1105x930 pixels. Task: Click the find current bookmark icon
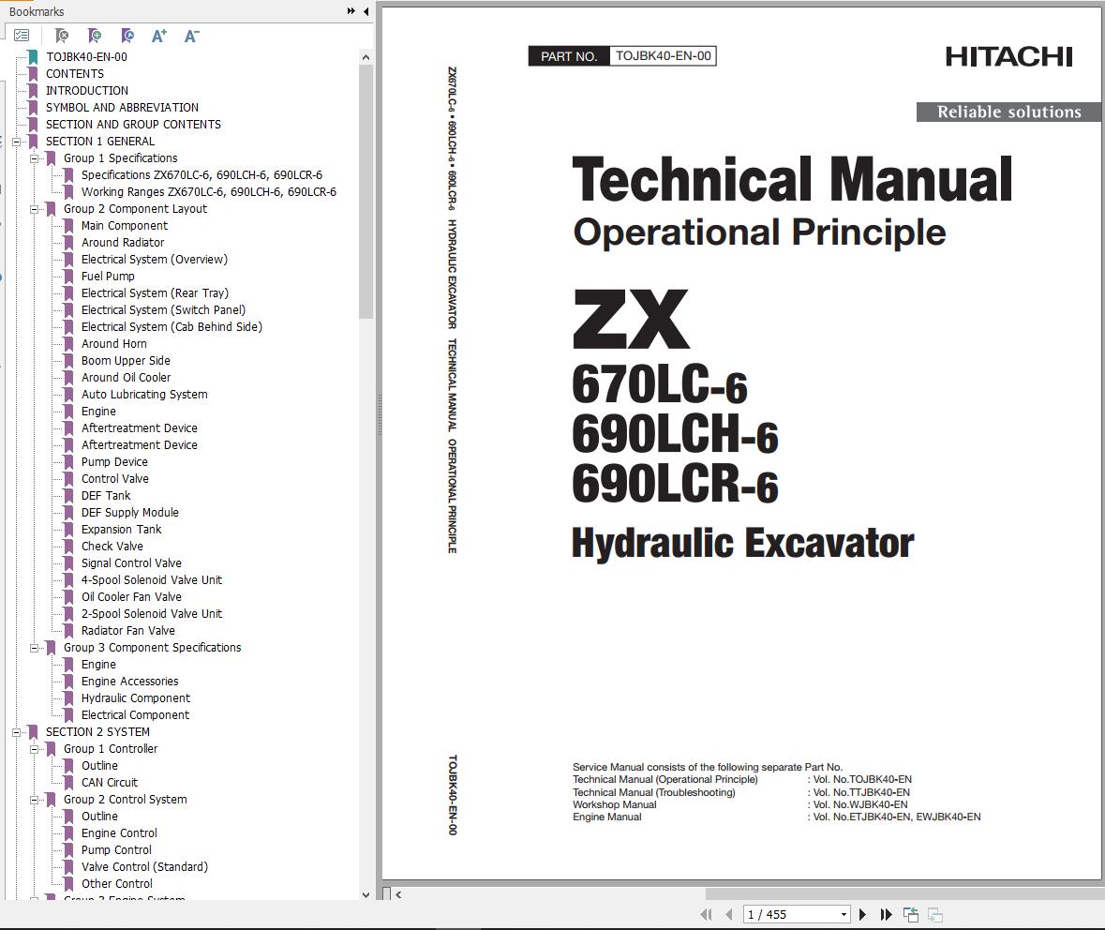pyautogui.click(x=127, y=36)
